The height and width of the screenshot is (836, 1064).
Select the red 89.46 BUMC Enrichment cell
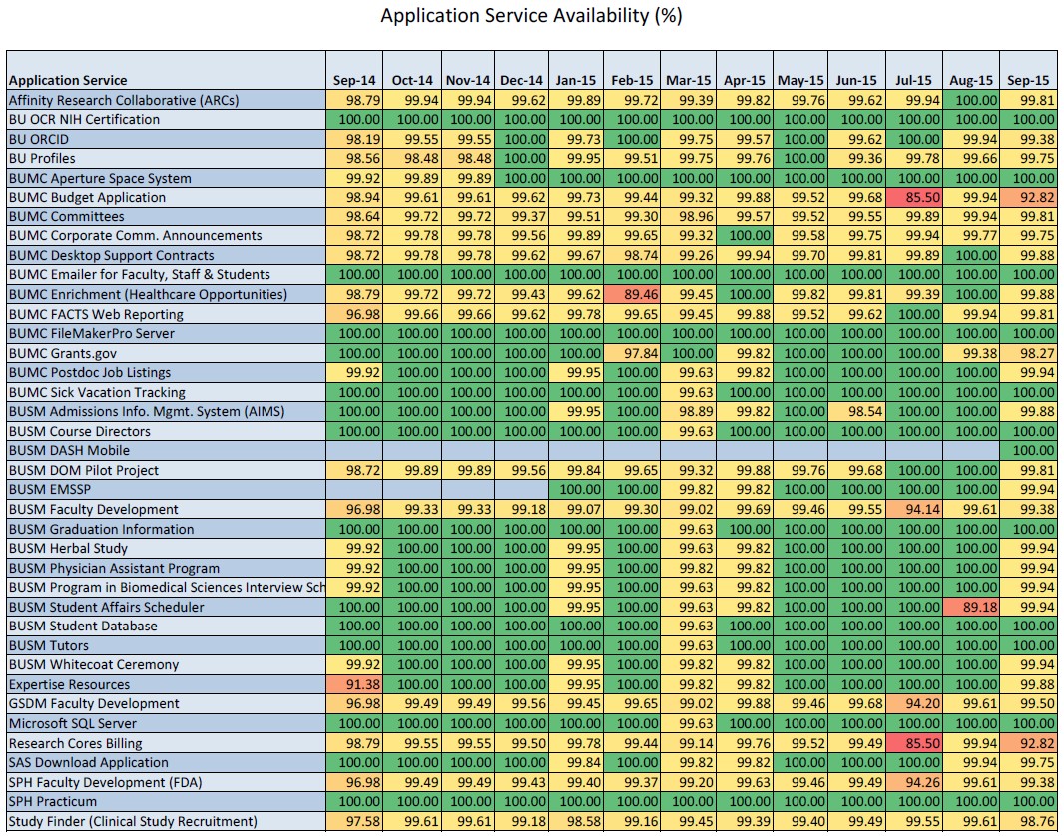pos(632,295)
